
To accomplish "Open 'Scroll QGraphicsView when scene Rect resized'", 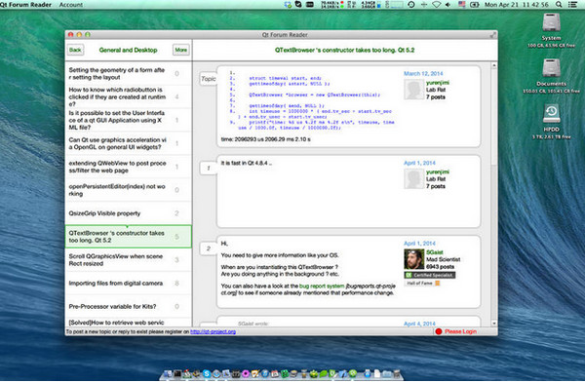I will (x=129, y=259).
